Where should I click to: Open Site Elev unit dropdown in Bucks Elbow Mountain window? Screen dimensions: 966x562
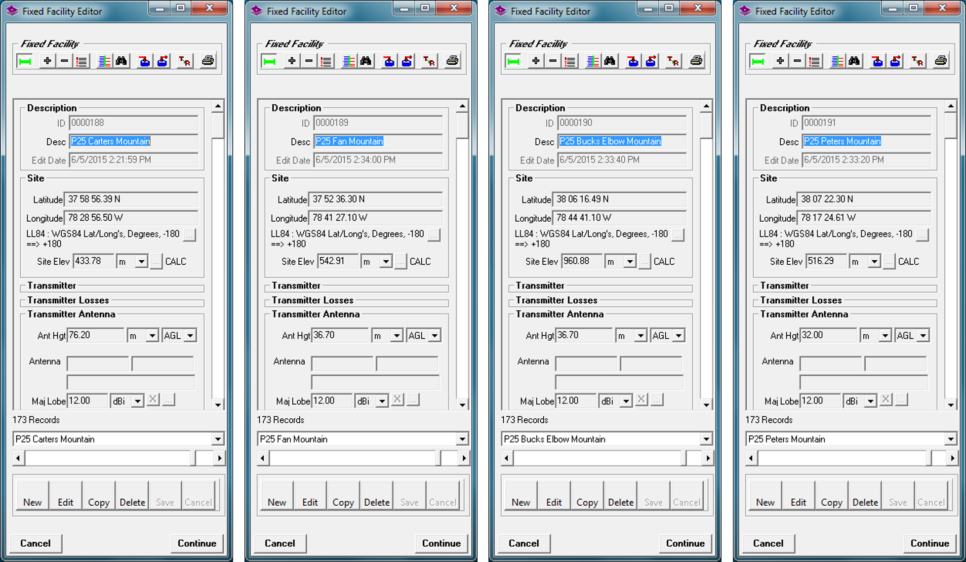click(x=630, y=261)
